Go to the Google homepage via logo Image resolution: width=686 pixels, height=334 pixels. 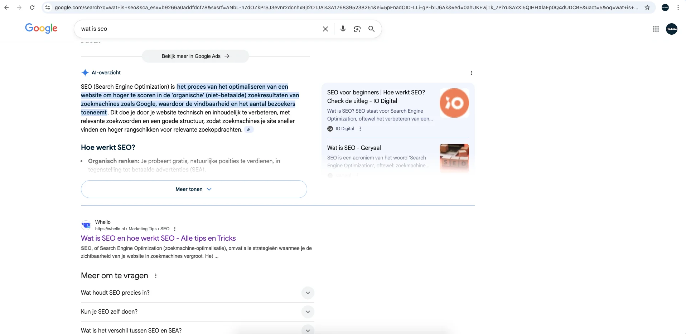point(41,28)
